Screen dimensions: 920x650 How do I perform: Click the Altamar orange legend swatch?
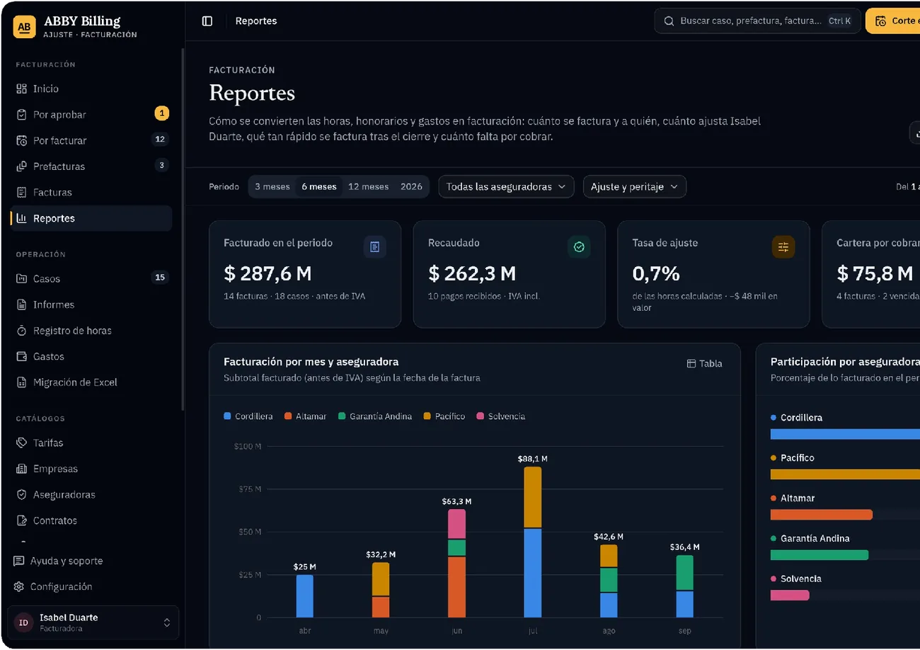coord(288,416)
